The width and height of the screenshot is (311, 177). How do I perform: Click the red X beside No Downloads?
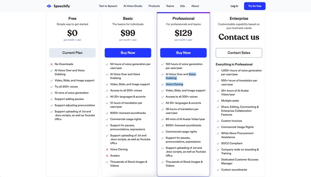(x=52, y=64)
